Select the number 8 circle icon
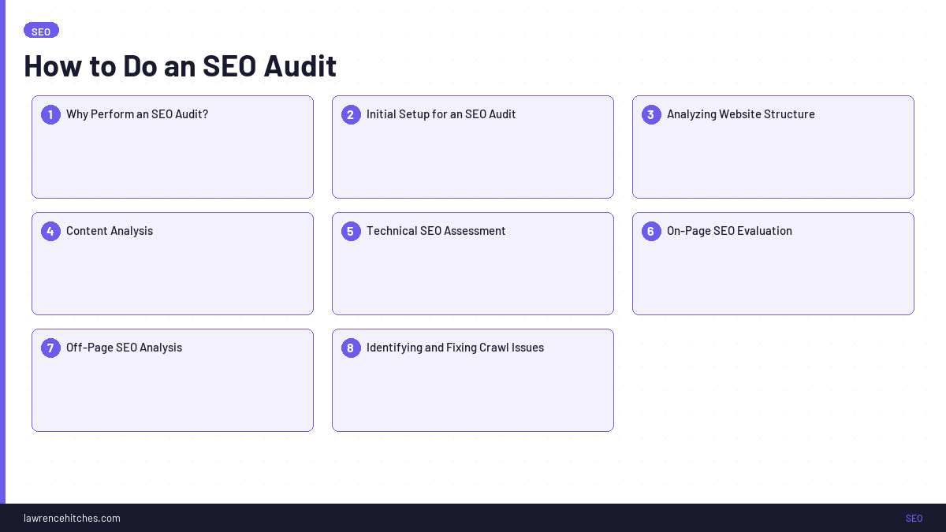946x532 pixels. 351,348
